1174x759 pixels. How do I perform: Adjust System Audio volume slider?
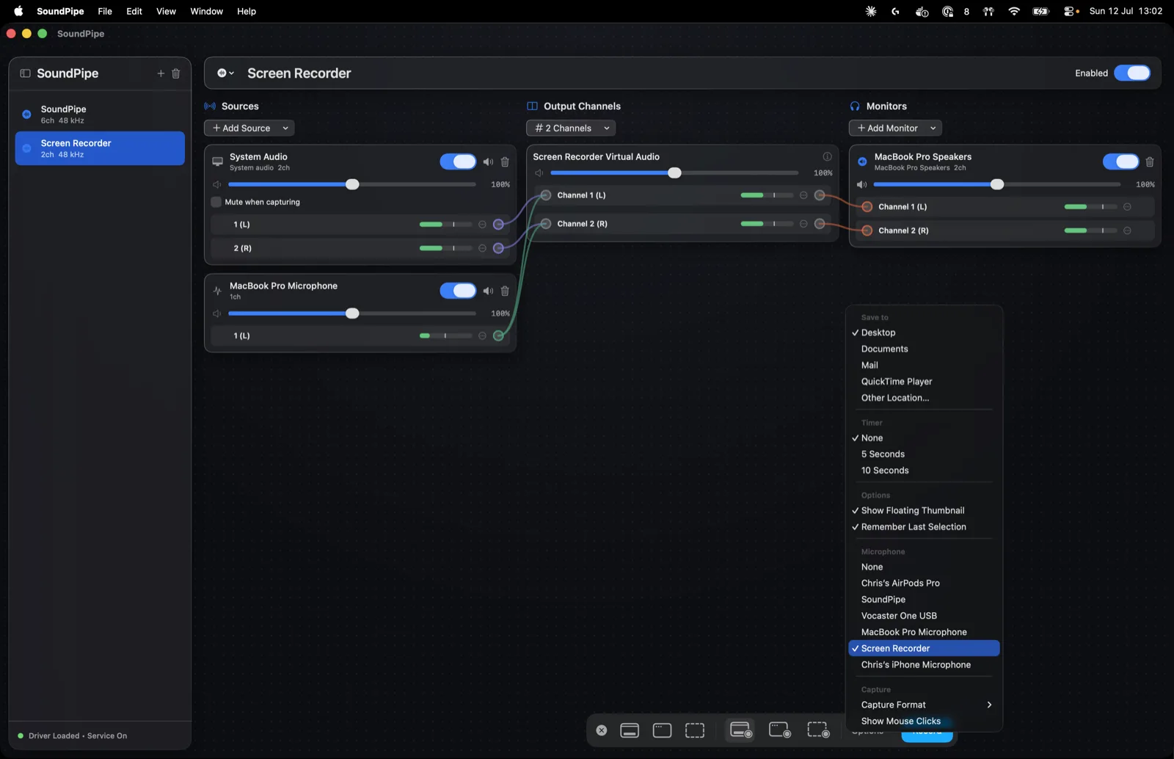tap(352, 184)
